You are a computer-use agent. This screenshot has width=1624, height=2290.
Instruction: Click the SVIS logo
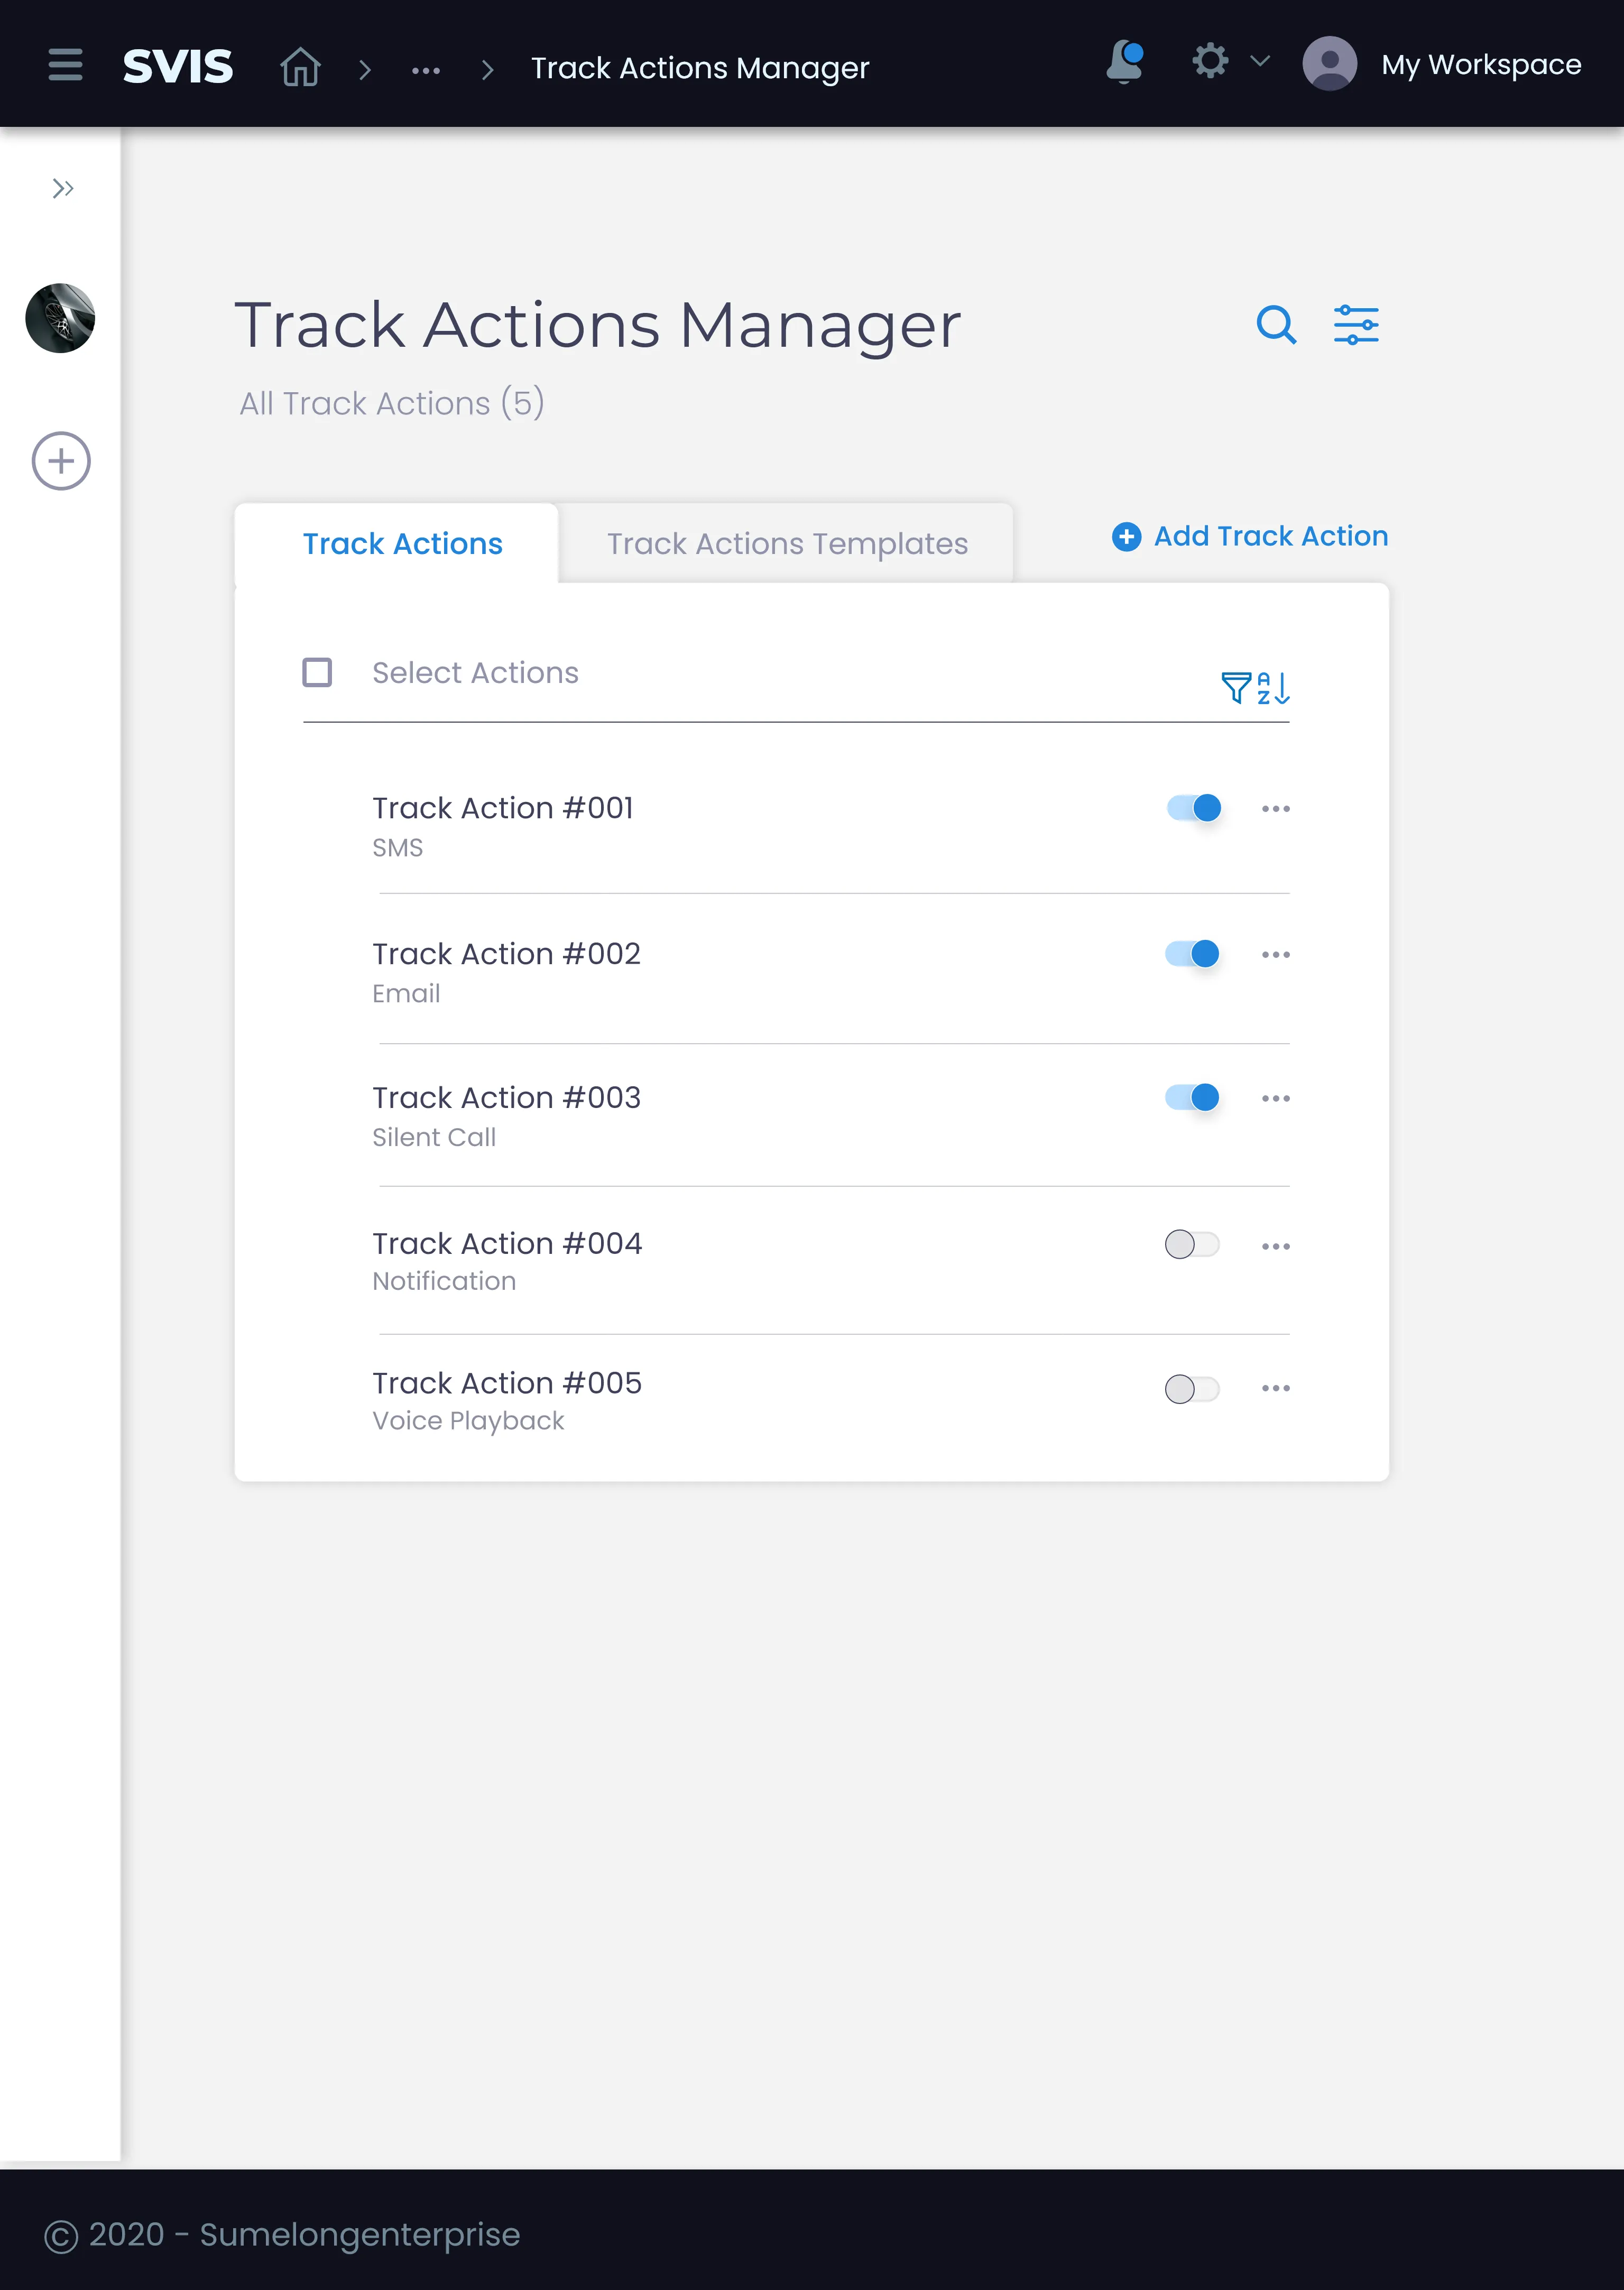(178, 67)
